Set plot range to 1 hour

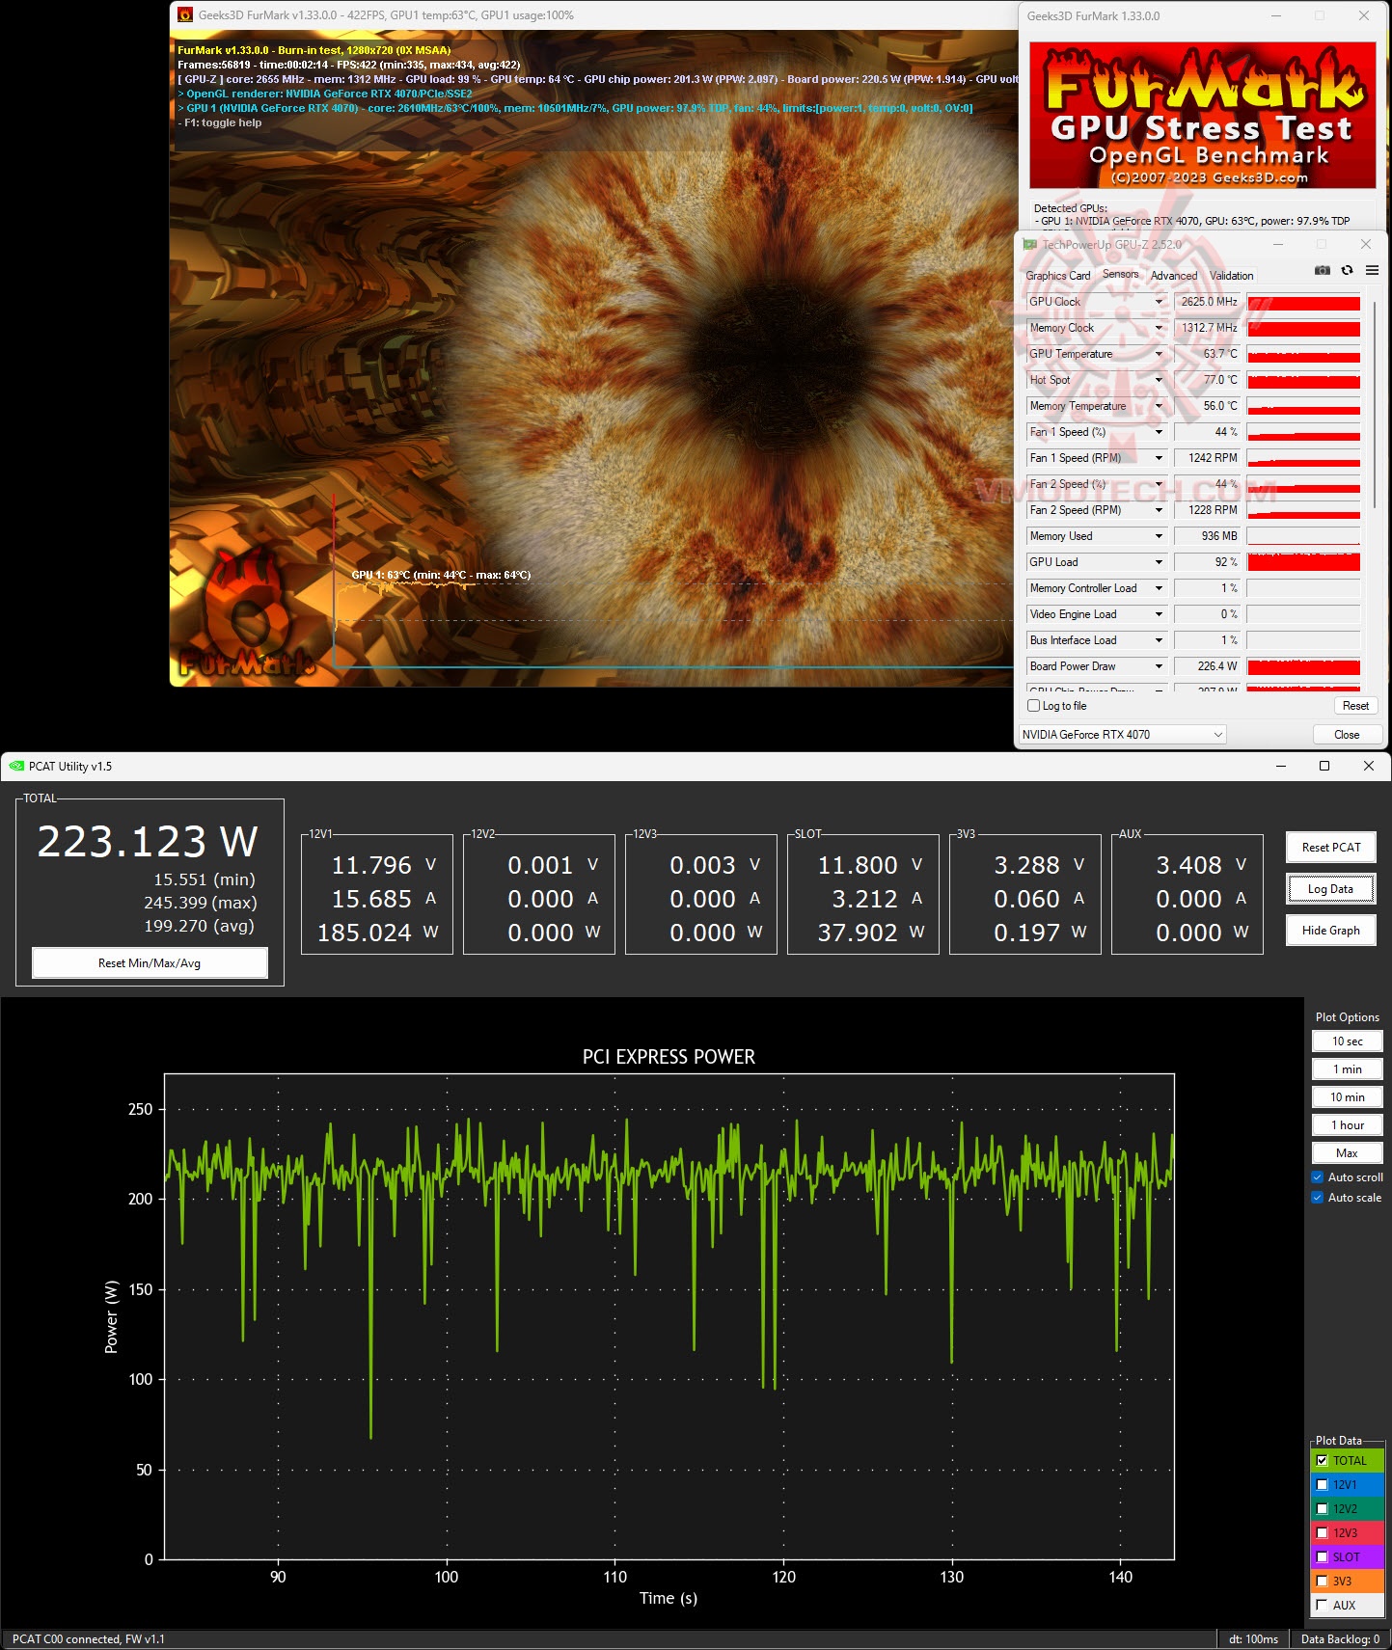(x=1347, y=1125)
